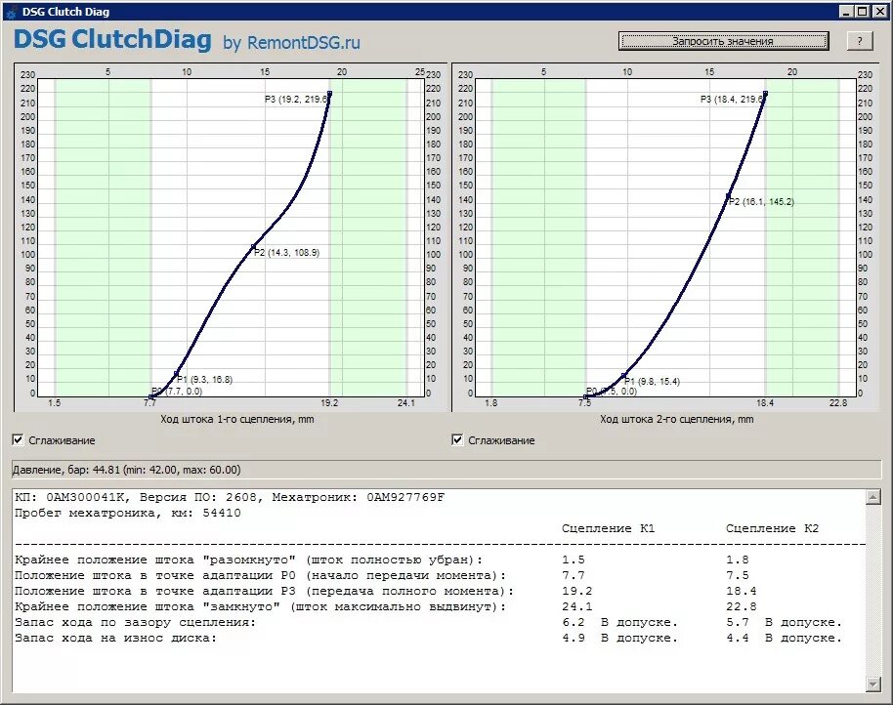Click the Ход штока 2-го сцепления axis label
893x705 pixels.
[x=676, y=419]
